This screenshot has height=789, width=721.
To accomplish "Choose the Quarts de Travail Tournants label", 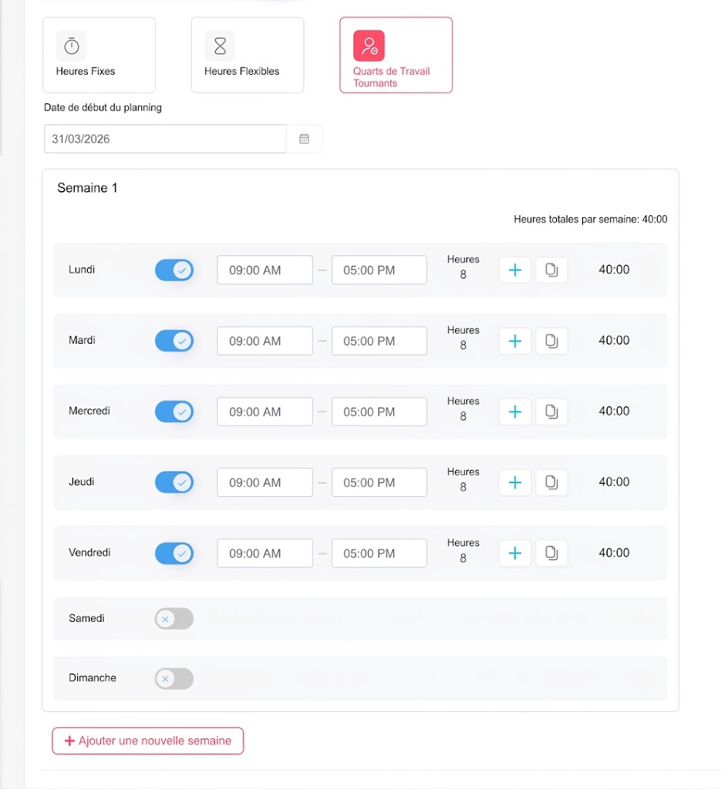I will (391, 77).
